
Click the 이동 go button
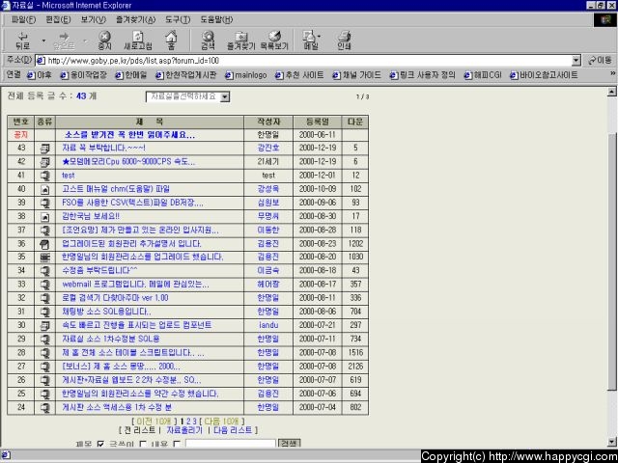pyautogui.click(x=600, y=60)
